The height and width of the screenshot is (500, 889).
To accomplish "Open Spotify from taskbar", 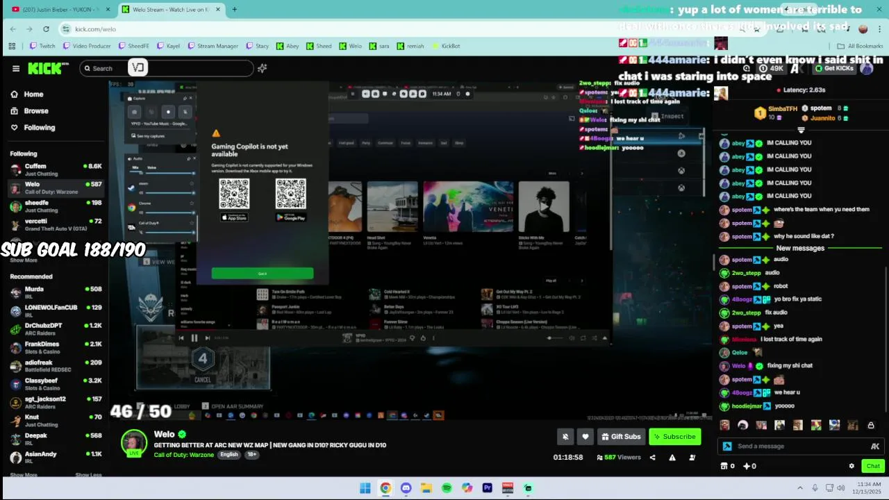I will (x=447, y=488).
